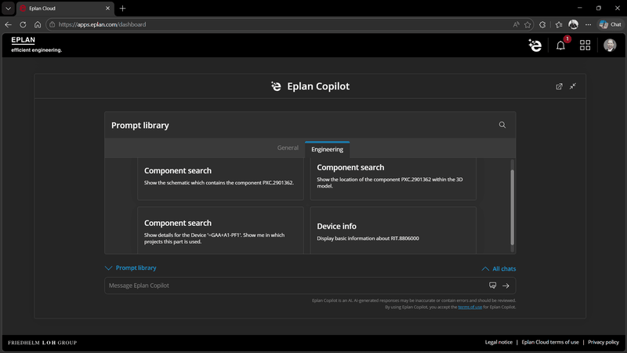Viewport: 627px width, 353px height.
Task: Open the notifications bell
Action: pos(560,45)
